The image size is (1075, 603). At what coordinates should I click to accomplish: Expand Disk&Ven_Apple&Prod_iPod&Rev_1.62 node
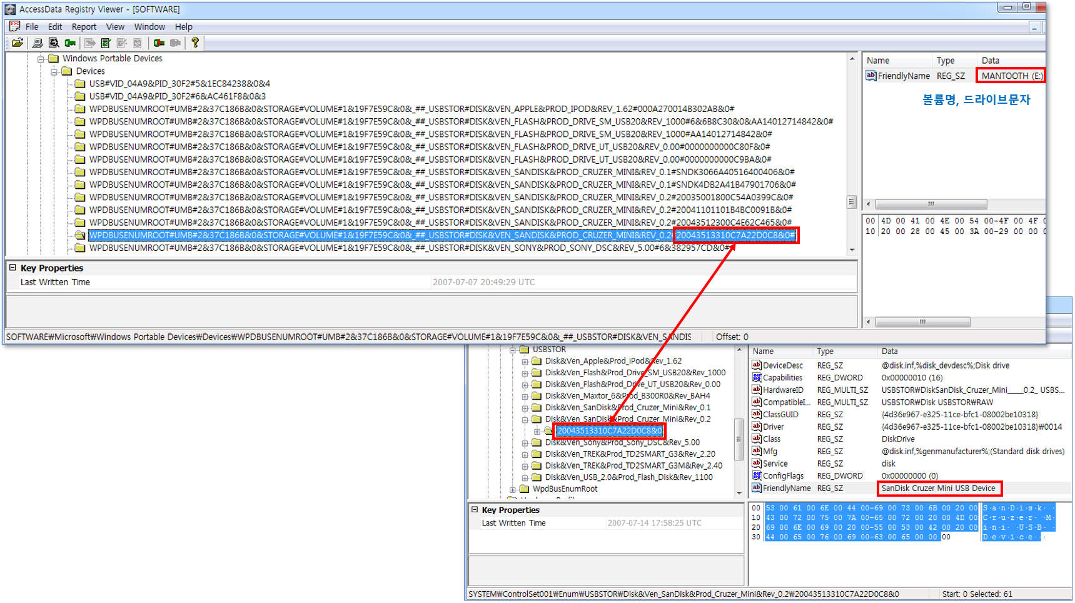tap(525, 362)
